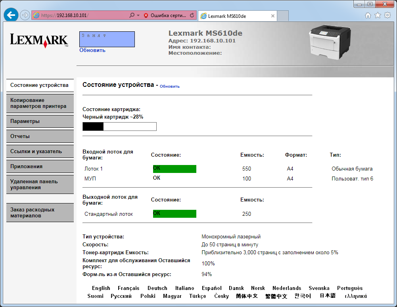Image resolution: width=397 pixels, height=307 pixels.
Task: Click Черный картридж ~28% text
Action: 113,117
